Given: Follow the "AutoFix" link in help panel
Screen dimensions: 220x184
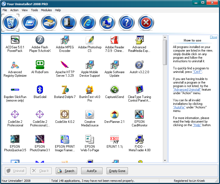Looking at the screenshot, I should coord(179,107).
